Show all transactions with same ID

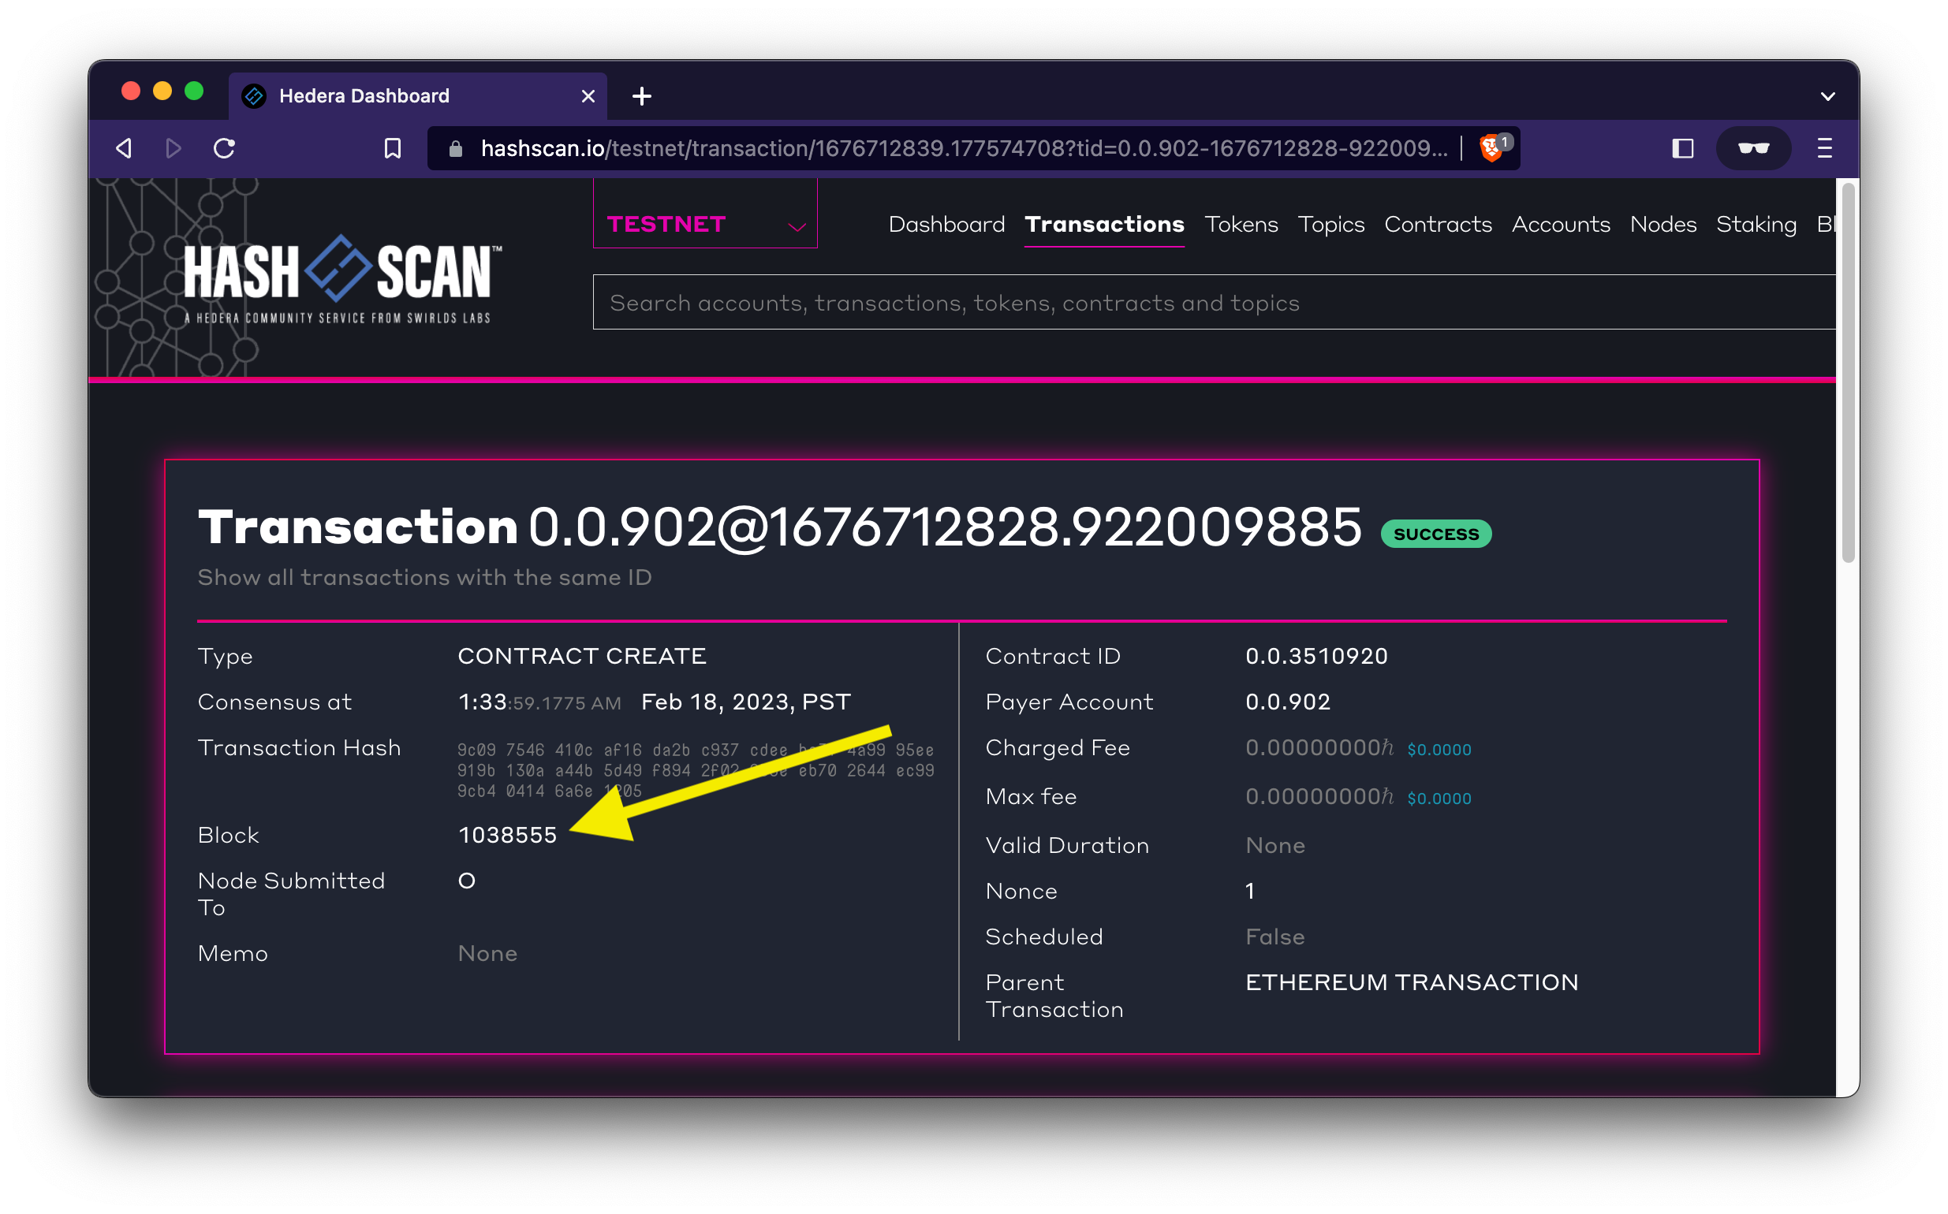coord(424,577)
